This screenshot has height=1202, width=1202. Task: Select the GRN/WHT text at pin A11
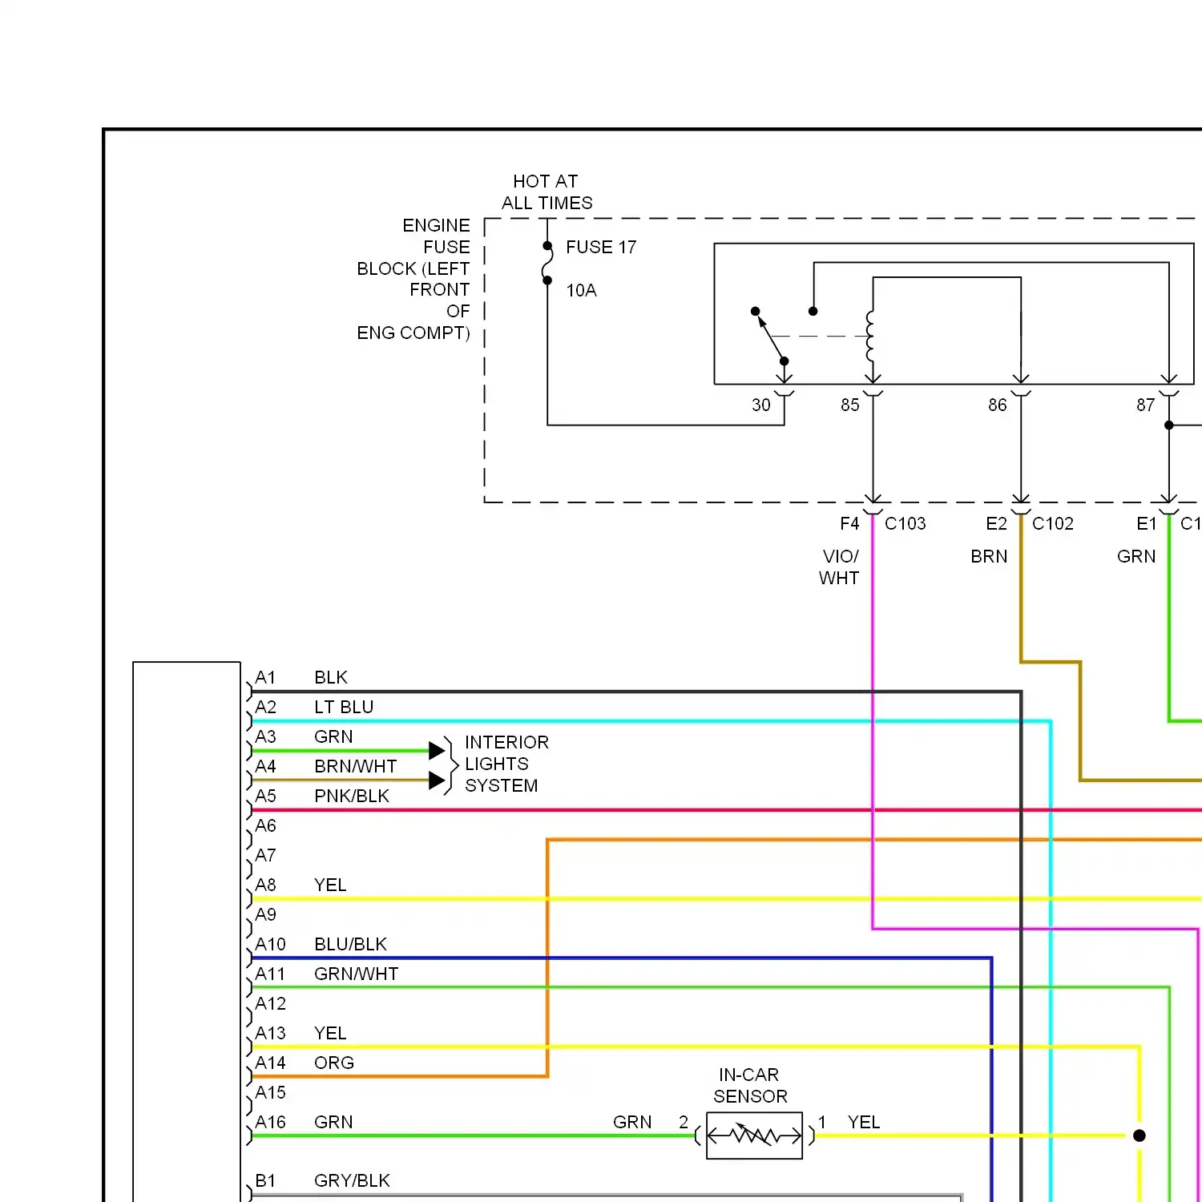pyautogui.click(x=357, y=974)
